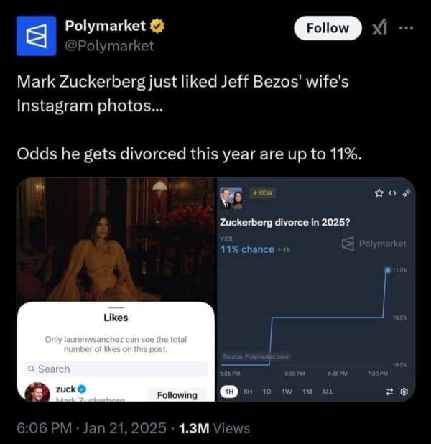Open chart settings gear icon
Viewport: 431px width, 444px height.
pyautogui.click(x=404, y=392)
